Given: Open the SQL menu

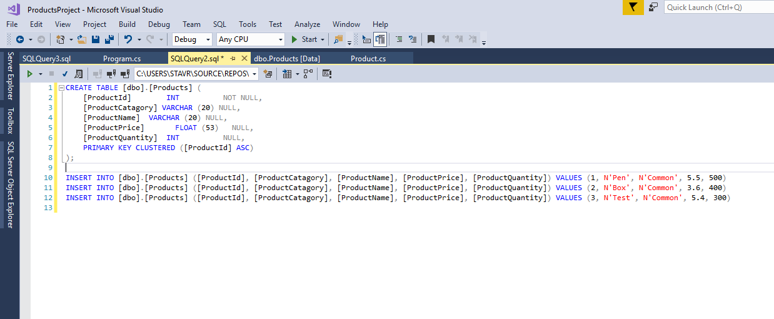Looking at the screenshot, I should (x=219, y=24).
